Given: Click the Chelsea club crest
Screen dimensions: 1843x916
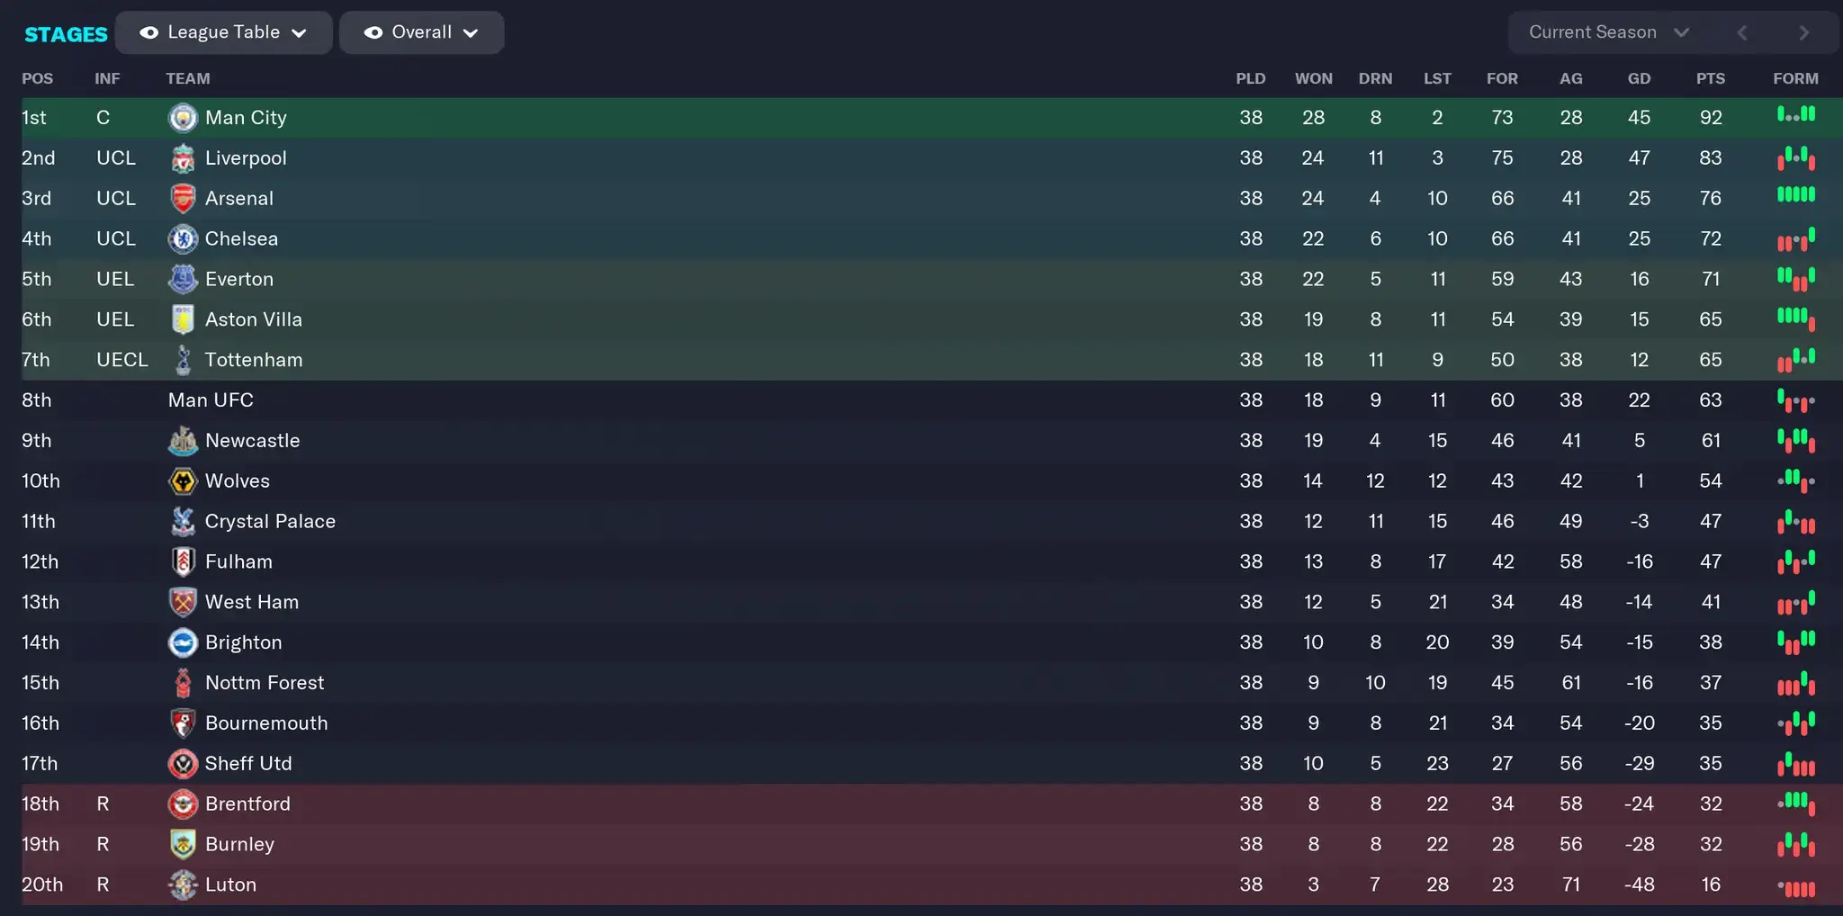Looking at the screenshot, I should click(183, 239).
